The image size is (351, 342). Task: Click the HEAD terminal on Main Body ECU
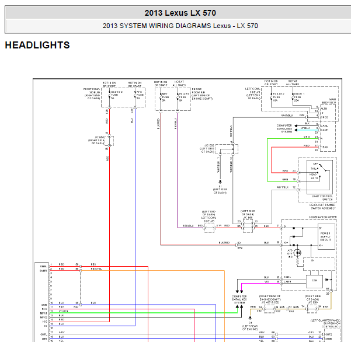pyautogui.click(x=324, y=147)
